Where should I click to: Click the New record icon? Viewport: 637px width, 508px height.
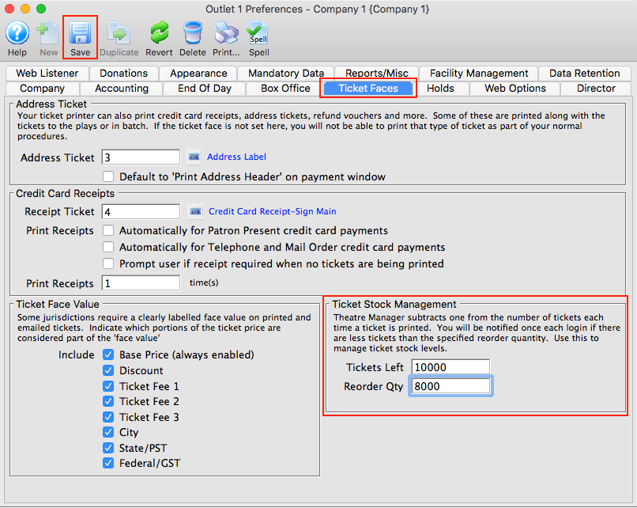(48, 33)
